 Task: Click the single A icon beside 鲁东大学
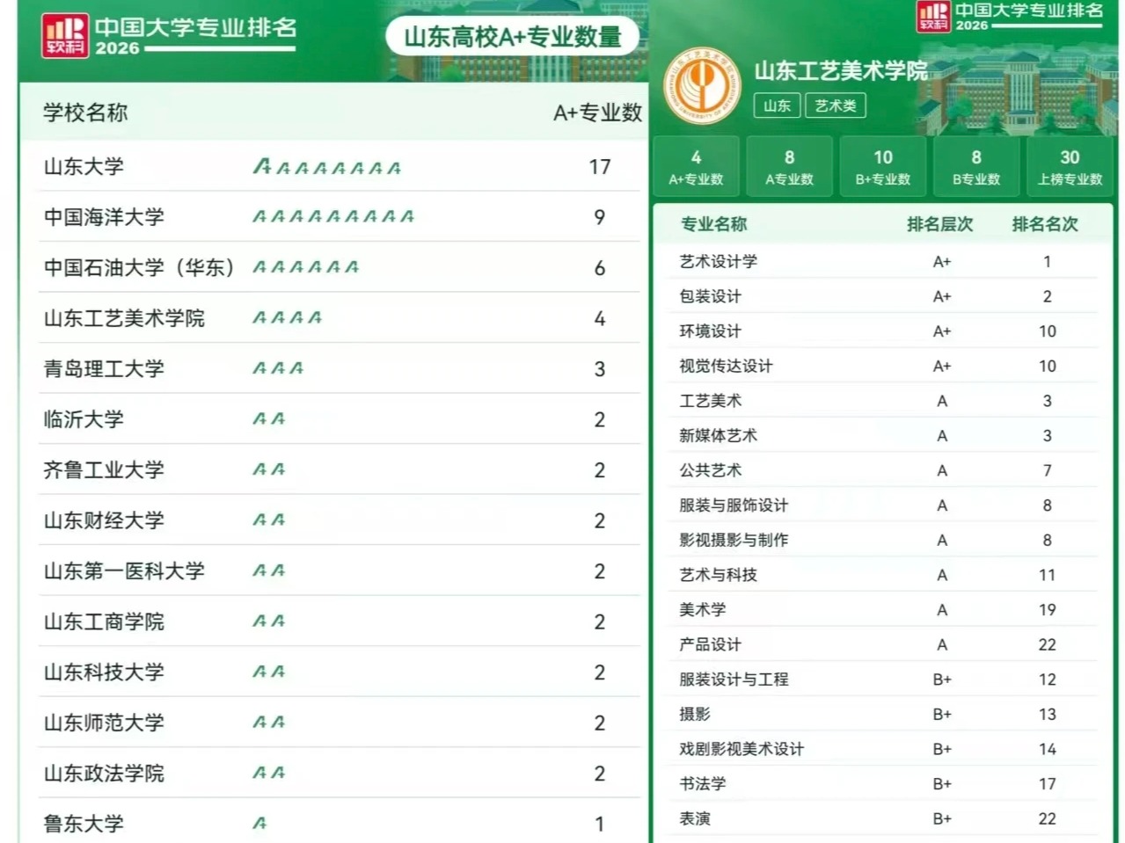(x=259, y=824)
